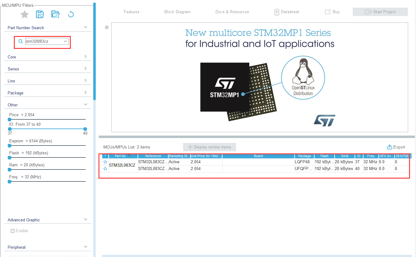Sort by the Part No column header
This screenshot has height=257, width=418.
tap(123, 156)
